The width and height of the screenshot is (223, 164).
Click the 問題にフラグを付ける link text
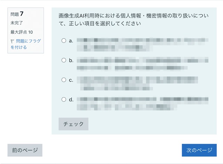tap(26, 44)
